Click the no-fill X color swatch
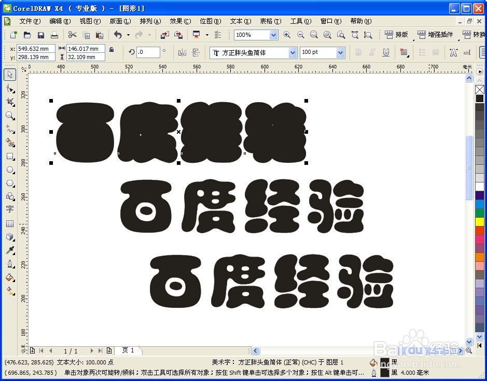The image size is (487, 381). pos(480,90)
